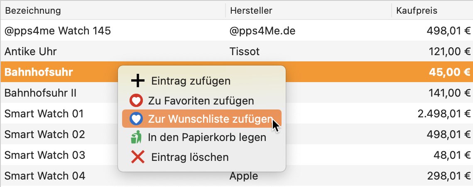Image resolution: width=473 pixels, height=187 pixels.
Task: Choose In den Papierkorb legen
Action: tap(201, 138)
